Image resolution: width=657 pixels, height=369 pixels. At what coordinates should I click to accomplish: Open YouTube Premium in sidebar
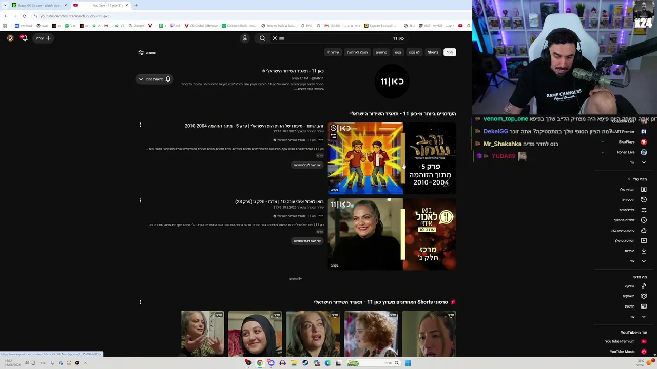(625, 341)
